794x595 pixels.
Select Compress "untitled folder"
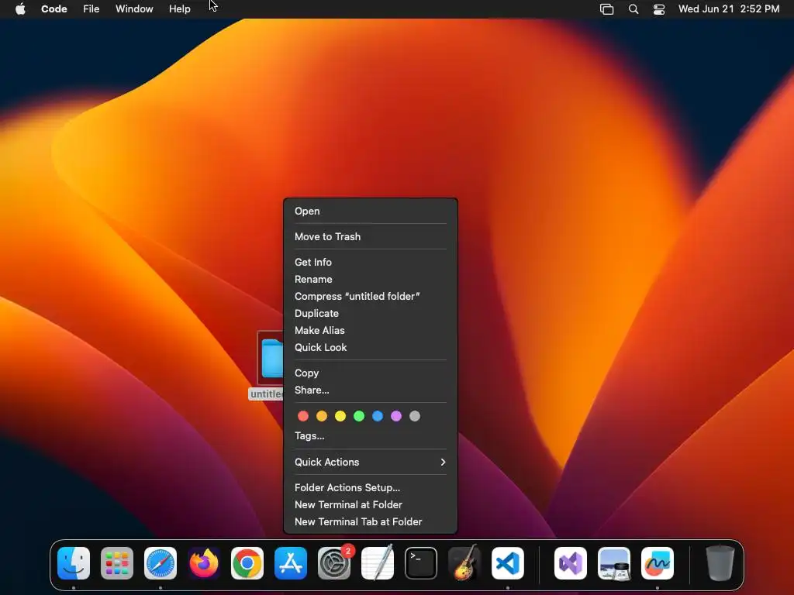[x=370, y=296]
